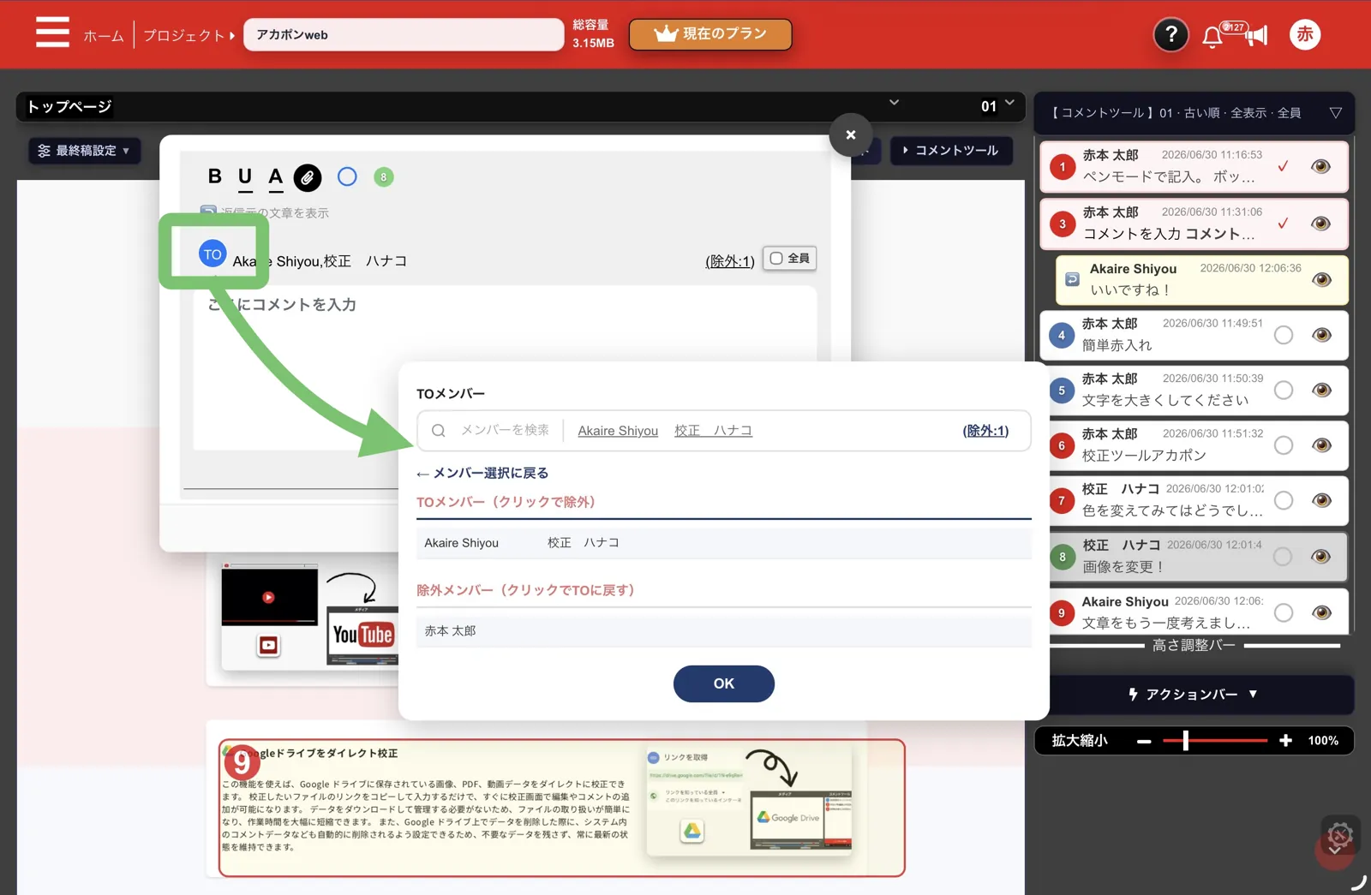Click the paperclip attachment icon

pyautogui.click(x=308, y=177)
